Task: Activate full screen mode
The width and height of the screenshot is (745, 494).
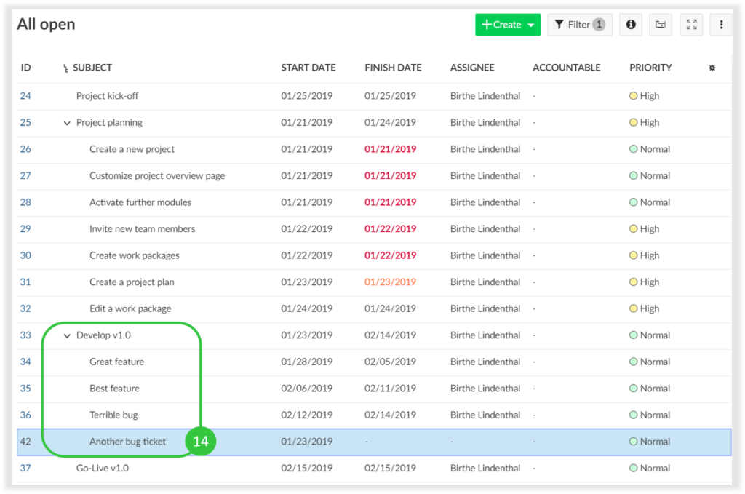Action: click(690, 24)
